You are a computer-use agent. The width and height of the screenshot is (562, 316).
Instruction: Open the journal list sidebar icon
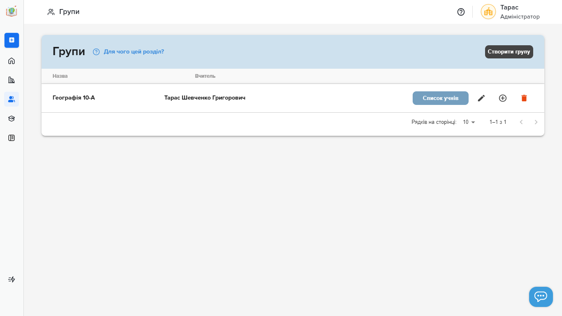(12, 138)
